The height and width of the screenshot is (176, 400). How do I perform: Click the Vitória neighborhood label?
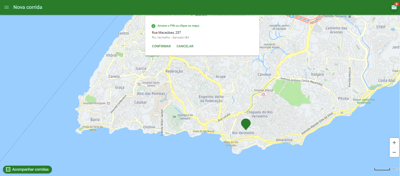tap(111, 55)
